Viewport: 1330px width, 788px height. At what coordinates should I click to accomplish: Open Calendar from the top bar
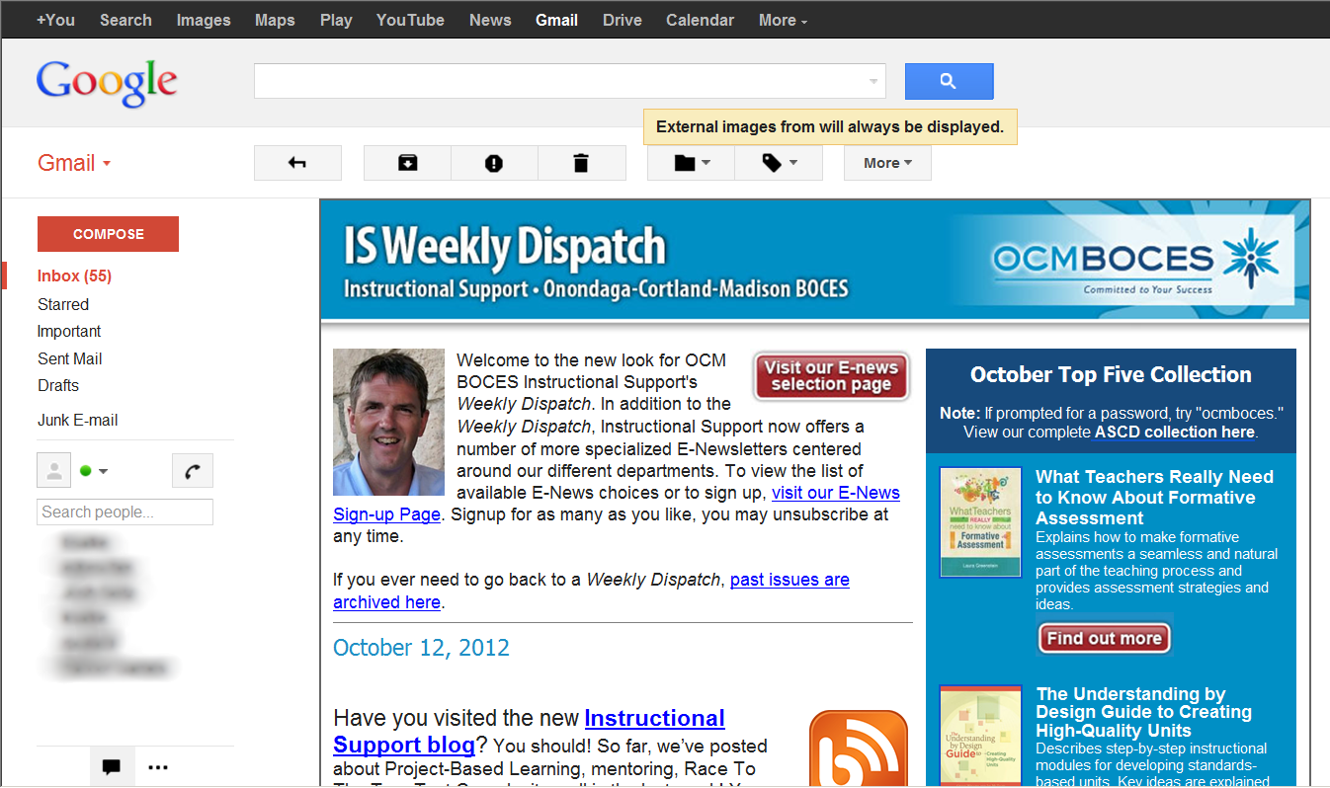(x=700, y=20)
